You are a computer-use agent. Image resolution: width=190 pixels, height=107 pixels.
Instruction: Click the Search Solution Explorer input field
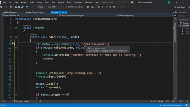[183, 20]
